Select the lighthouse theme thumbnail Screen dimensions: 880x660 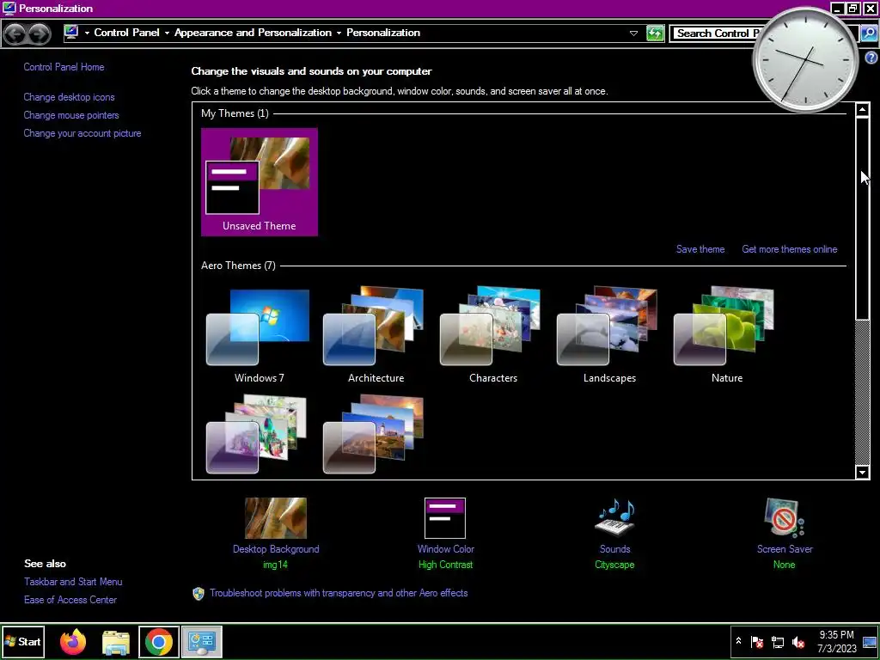[373, 434]
